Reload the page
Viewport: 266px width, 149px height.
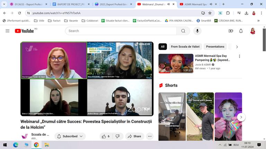[19, 13]
